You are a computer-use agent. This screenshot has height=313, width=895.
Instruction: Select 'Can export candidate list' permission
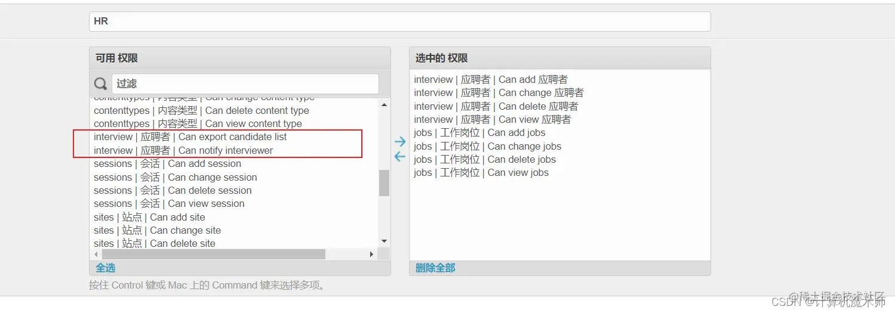tap(190, 137)
